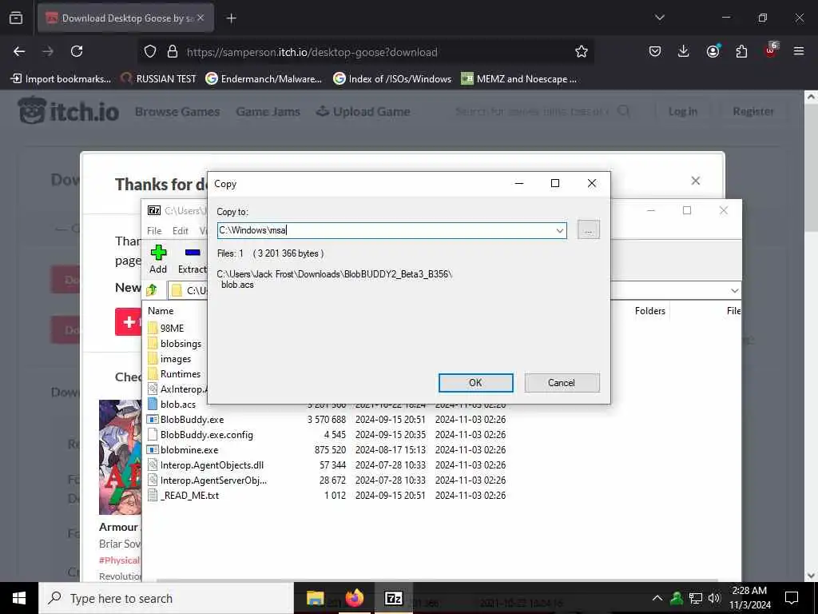
Task: Select the Interop.AgentServerObj... file
Action: point(213,480)
